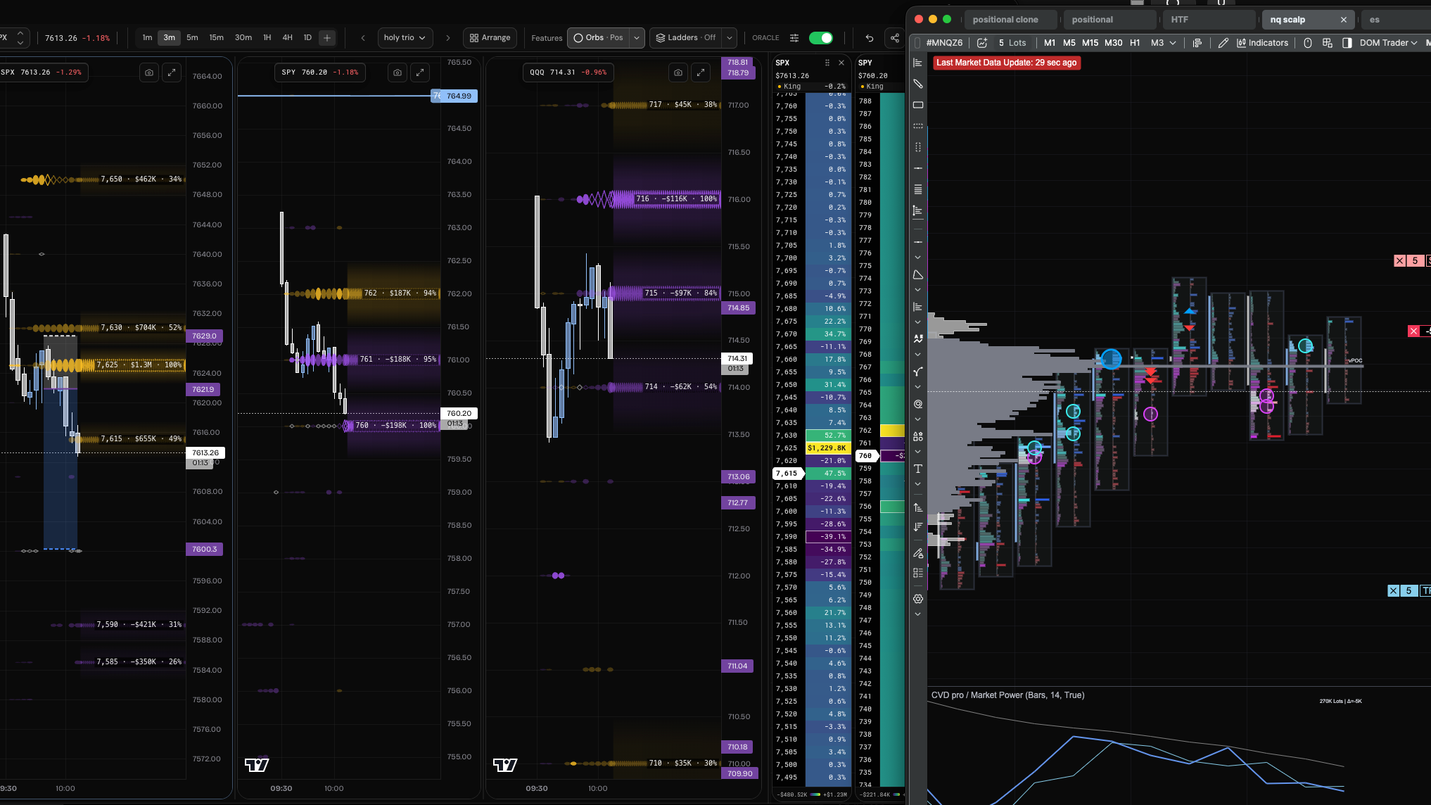1431x805 pixels.
Task: Select the 15m timeframe
Action: pos(217,38)
